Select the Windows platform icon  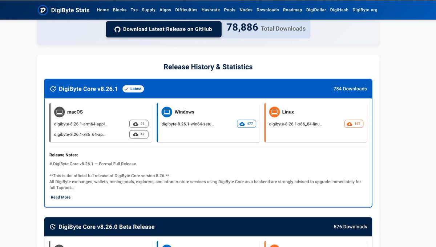click(167, 112)
